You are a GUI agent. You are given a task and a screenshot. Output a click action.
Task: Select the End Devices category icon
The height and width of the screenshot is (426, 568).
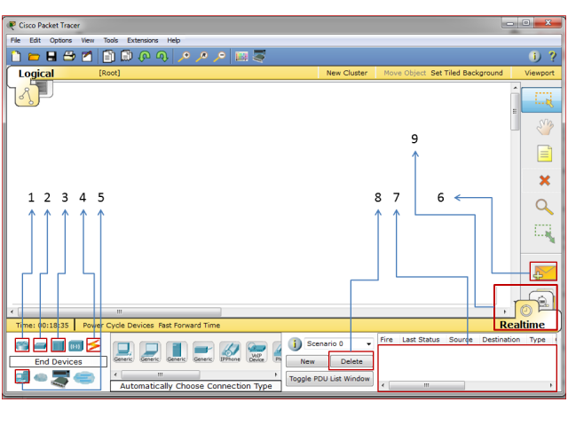[22, 376]
